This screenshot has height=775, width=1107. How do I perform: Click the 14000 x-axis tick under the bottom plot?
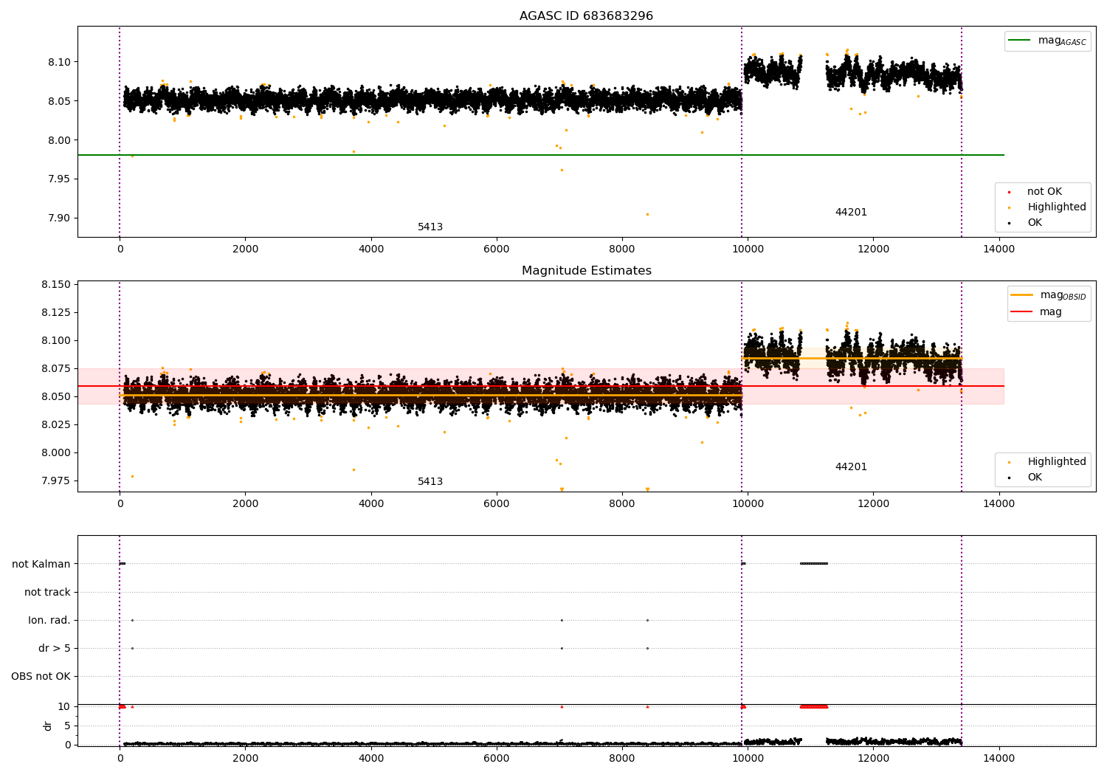[999, 758]
